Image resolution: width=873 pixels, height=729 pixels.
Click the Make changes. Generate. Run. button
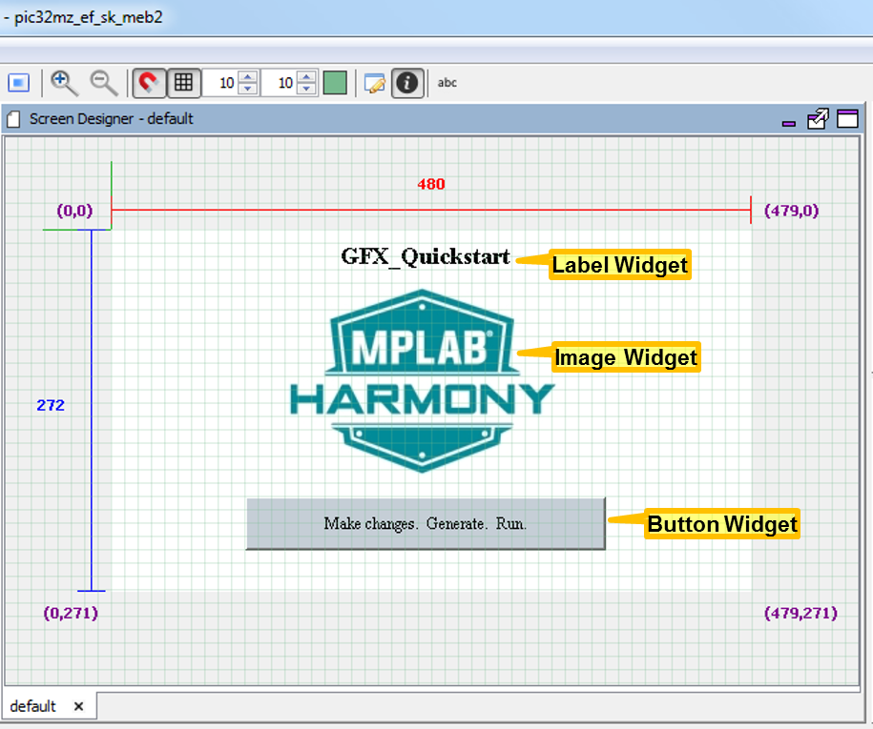pos(426,524)
